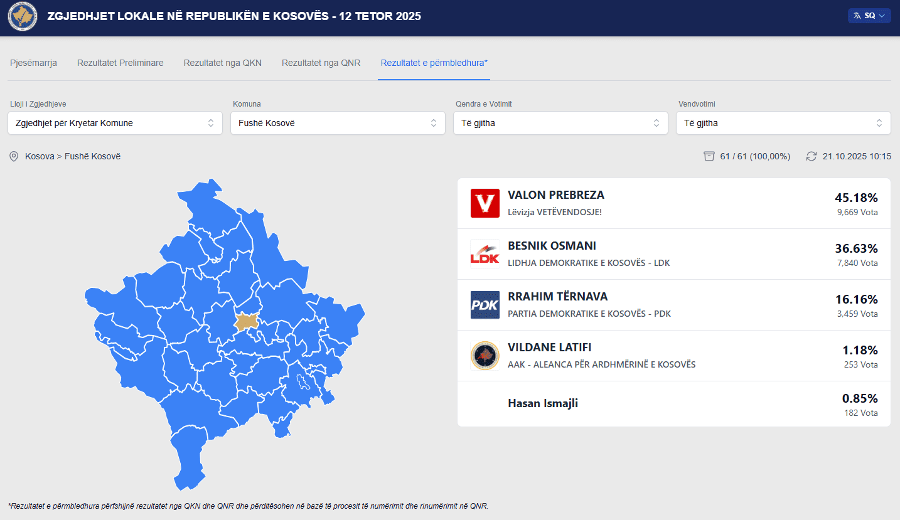
Task: Click the refresh icon next to timestamp
Action: (x=812, y=156)
